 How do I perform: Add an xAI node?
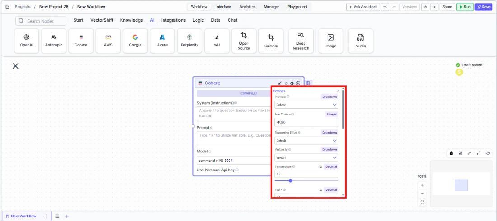[x=217, y=41]
